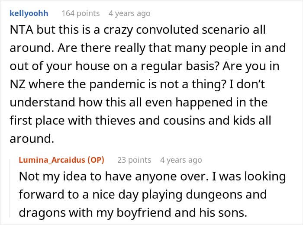
Task: Open the OP reply's 4 years ago timestamp
Action: (181, 160)
